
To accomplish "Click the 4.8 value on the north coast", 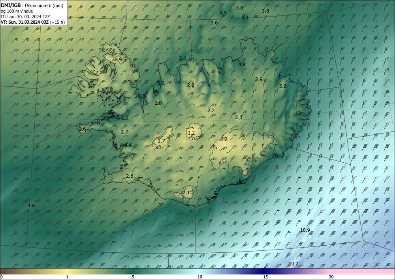I will coord(242,65).
